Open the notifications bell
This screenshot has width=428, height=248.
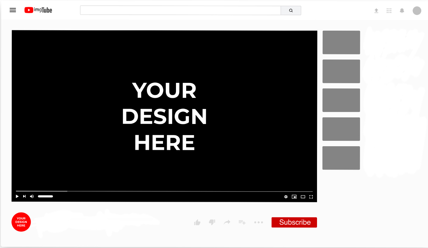(x=402, y=11)
